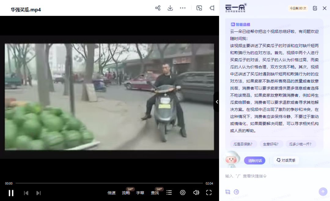Image resolution: width=330 pixels, height=201 pixels.
Task: Click the 今日剩 80 次 usage badge
Action: pos(298,8)
